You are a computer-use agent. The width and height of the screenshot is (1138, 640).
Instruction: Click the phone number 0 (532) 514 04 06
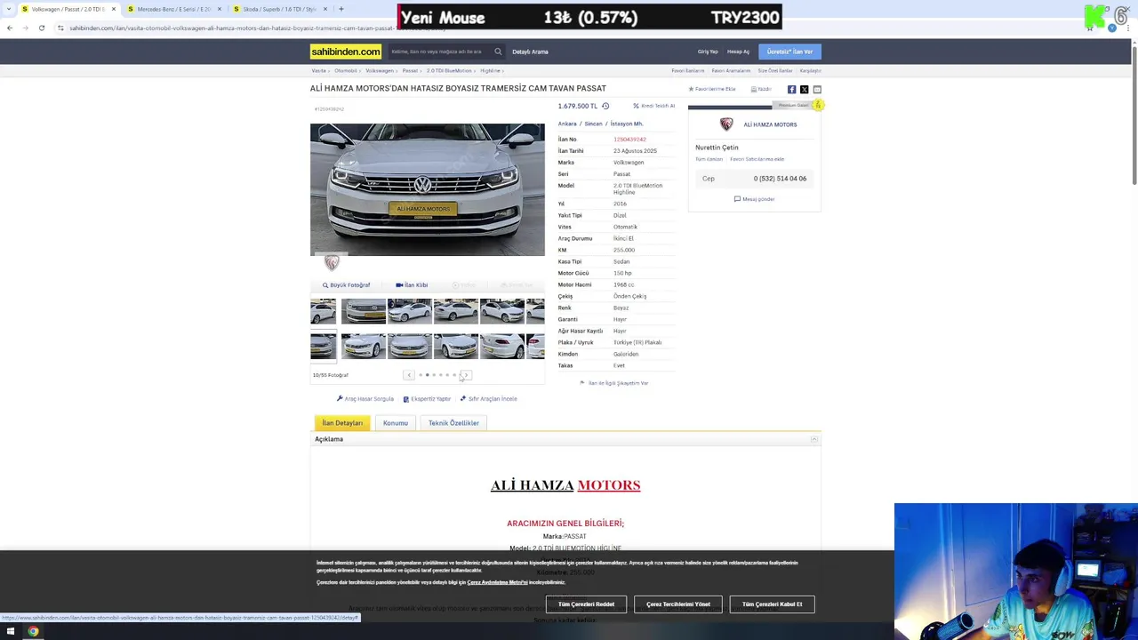pos(780,179)
